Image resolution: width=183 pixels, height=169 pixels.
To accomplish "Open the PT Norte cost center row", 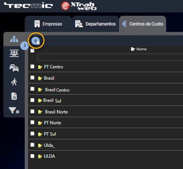I will coord(106,122).
